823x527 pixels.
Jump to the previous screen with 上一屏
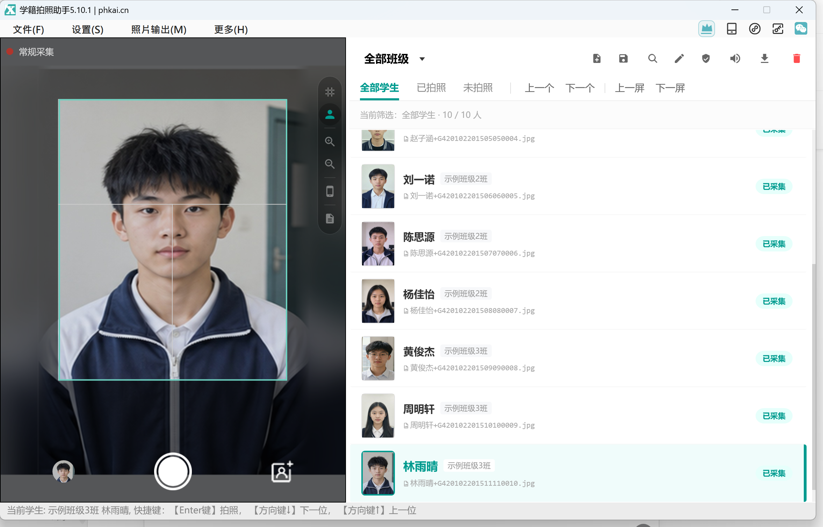(x=629, y=88)
